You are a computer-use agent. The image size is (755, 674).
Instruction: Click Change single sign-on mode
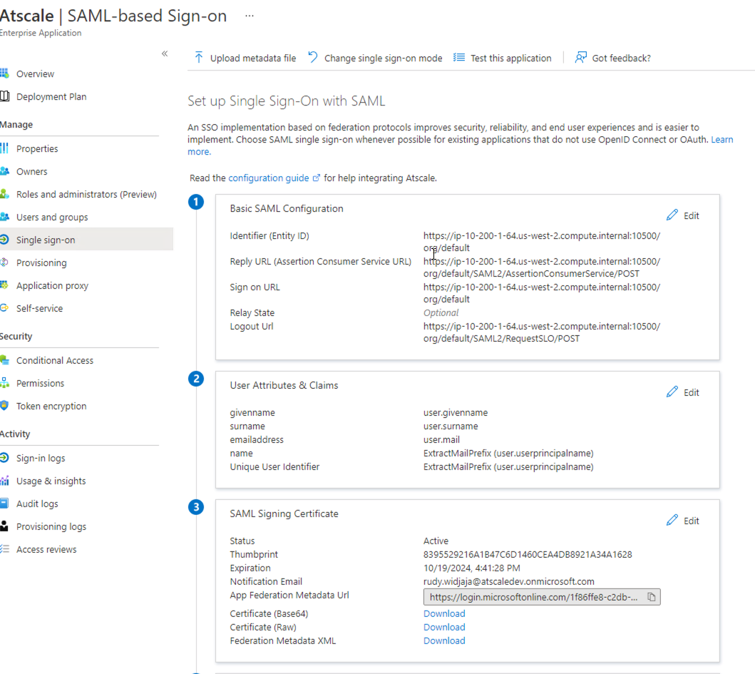pos(375,58)
